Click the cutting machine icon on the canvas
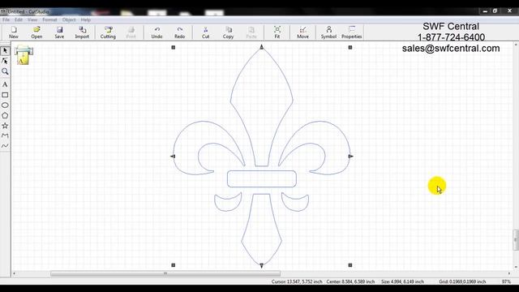Viewport: 519px width, 292px height. (x=24, y=55)
